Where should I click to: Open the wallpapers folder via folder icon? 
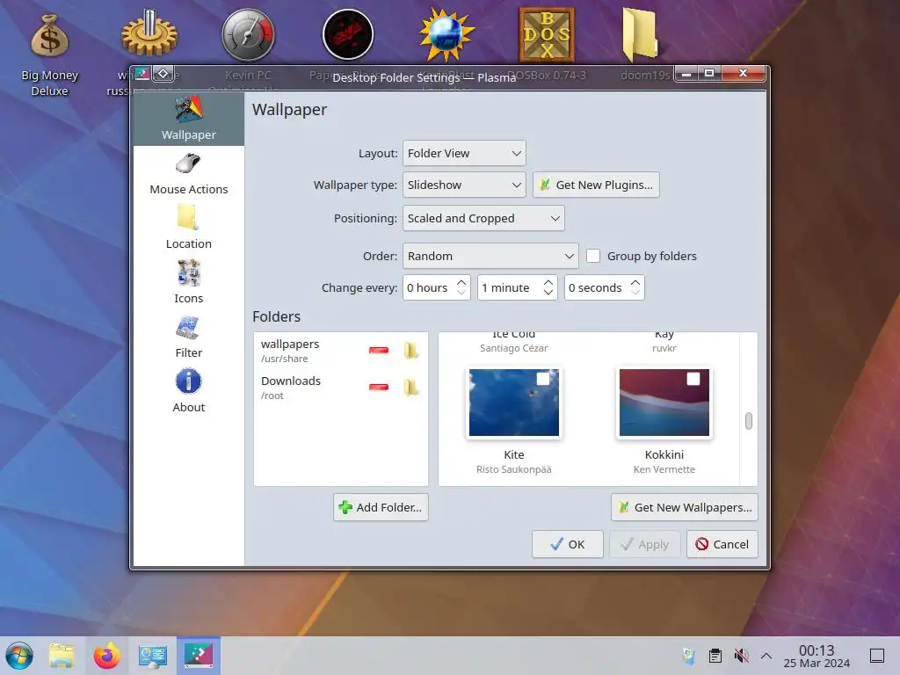click(x=410, y=350)
